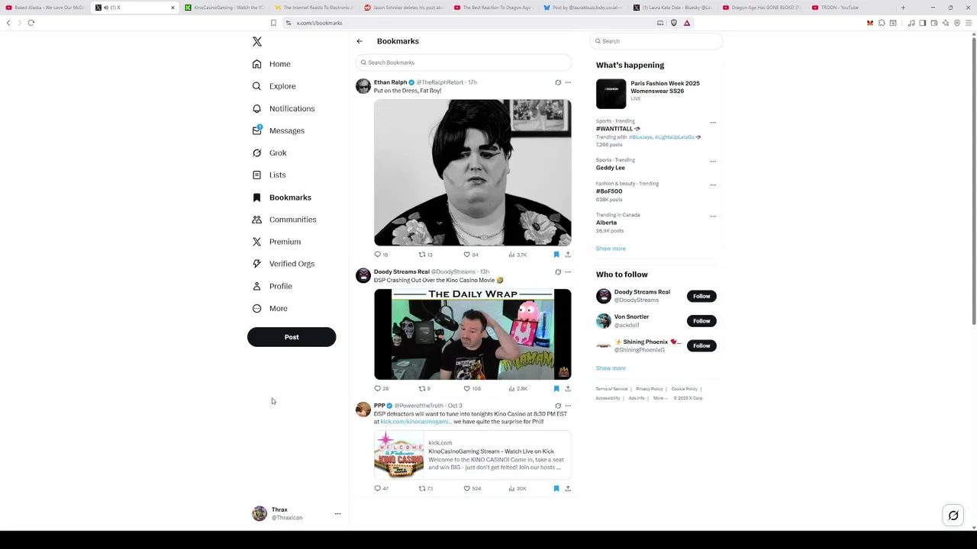Open options for #BoF500 trend
This screenshot has height=549, width=977.
tap(713, 185)
